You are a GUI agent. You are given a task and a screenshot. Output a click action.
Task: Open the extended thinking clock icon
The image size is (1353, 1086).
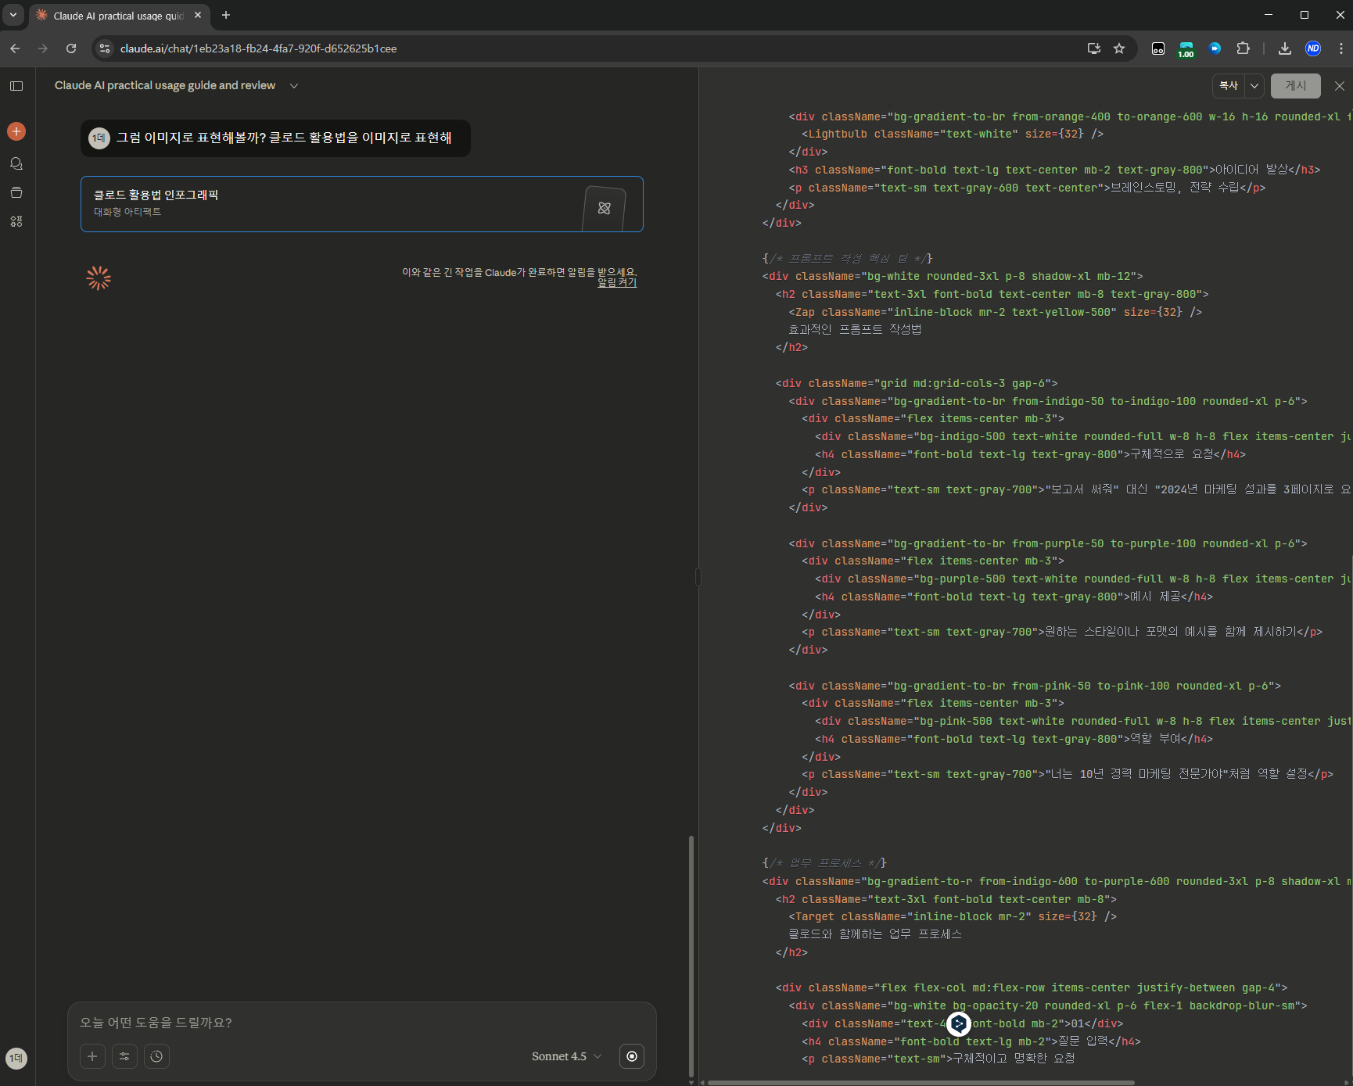pyautogui.click(x=156, y=1056)
